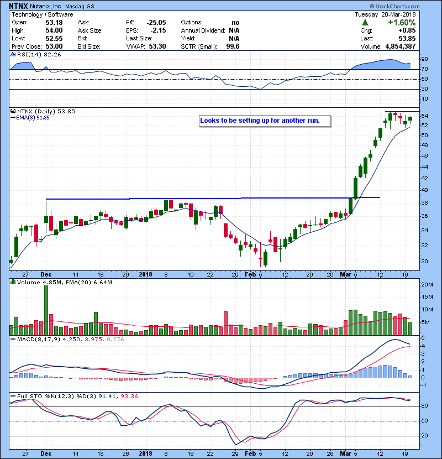Click the date Tuesday 20-Mar-2018
Viewport: 442px width, 459px height.
coord(385,14)
